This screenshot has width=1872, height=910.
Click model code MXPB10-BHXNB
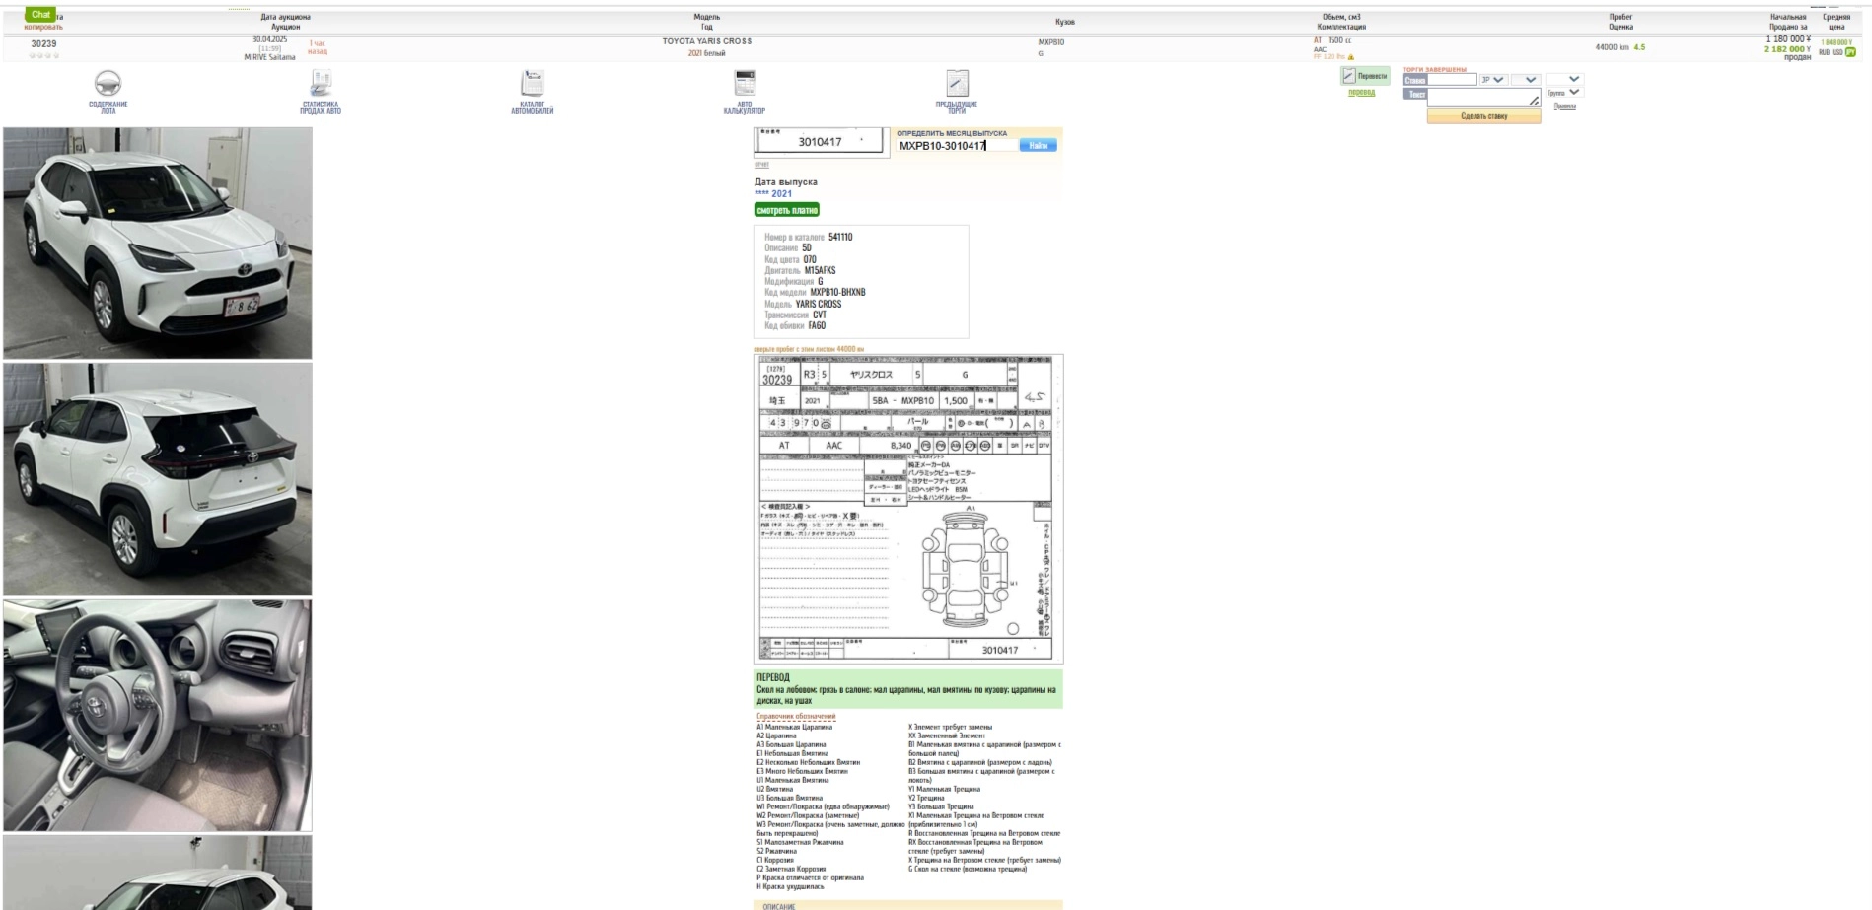pos(837,292)
